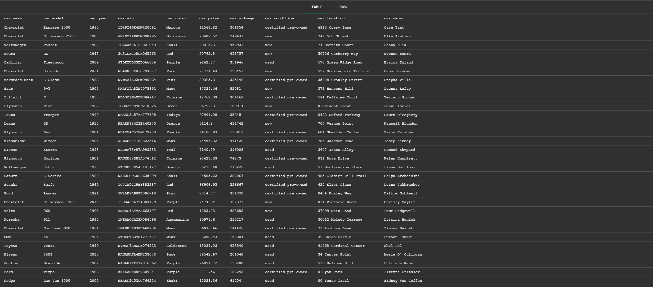Click the 'Pontiac' make cell
Image resolution: width=653 pixels, height=287 pixels.
click(12, 263)
